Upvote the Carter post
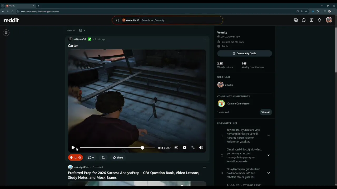Viewport: 337px width, 189px height. coord(71,157)
